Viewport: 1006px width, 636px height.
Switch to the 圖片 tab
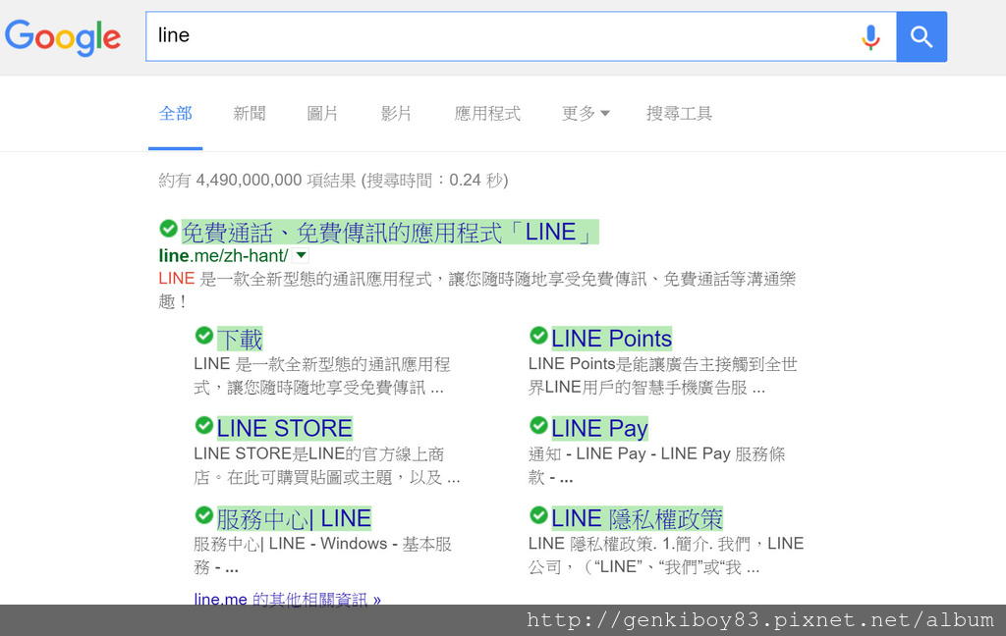pos(322,114)
